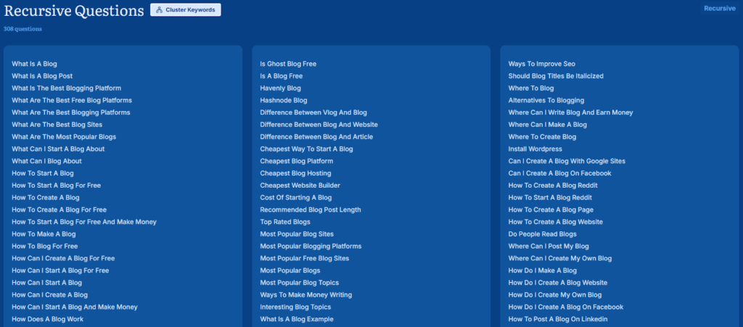Open 'Ways To Make Money Writing'

pyautogui.click(x=305, y=295)
